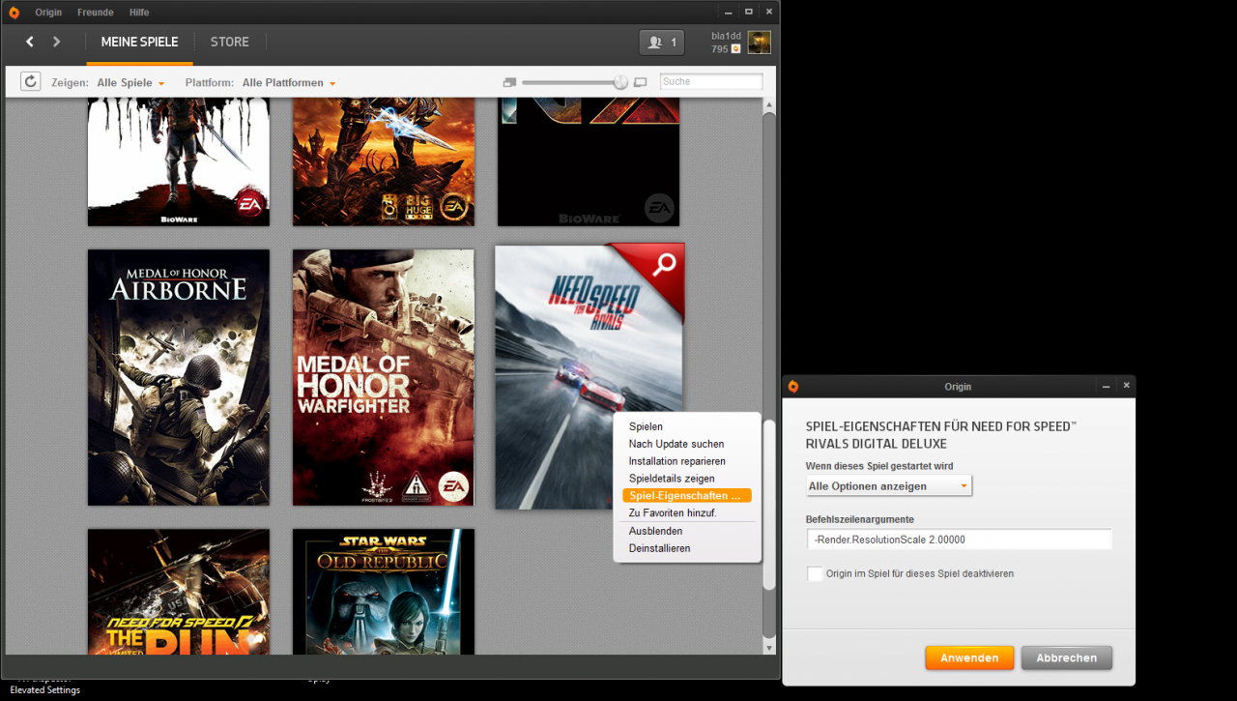Click the Origin logo icon in title bar
This screenshot has height=701, width=1237.
(x=14, y=13)
